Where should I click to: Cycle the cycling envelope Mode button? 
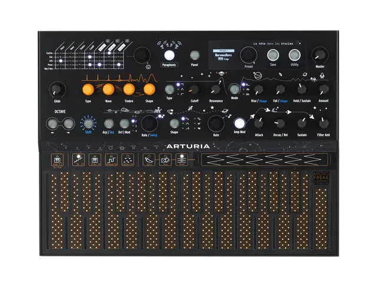pos(234,89)
